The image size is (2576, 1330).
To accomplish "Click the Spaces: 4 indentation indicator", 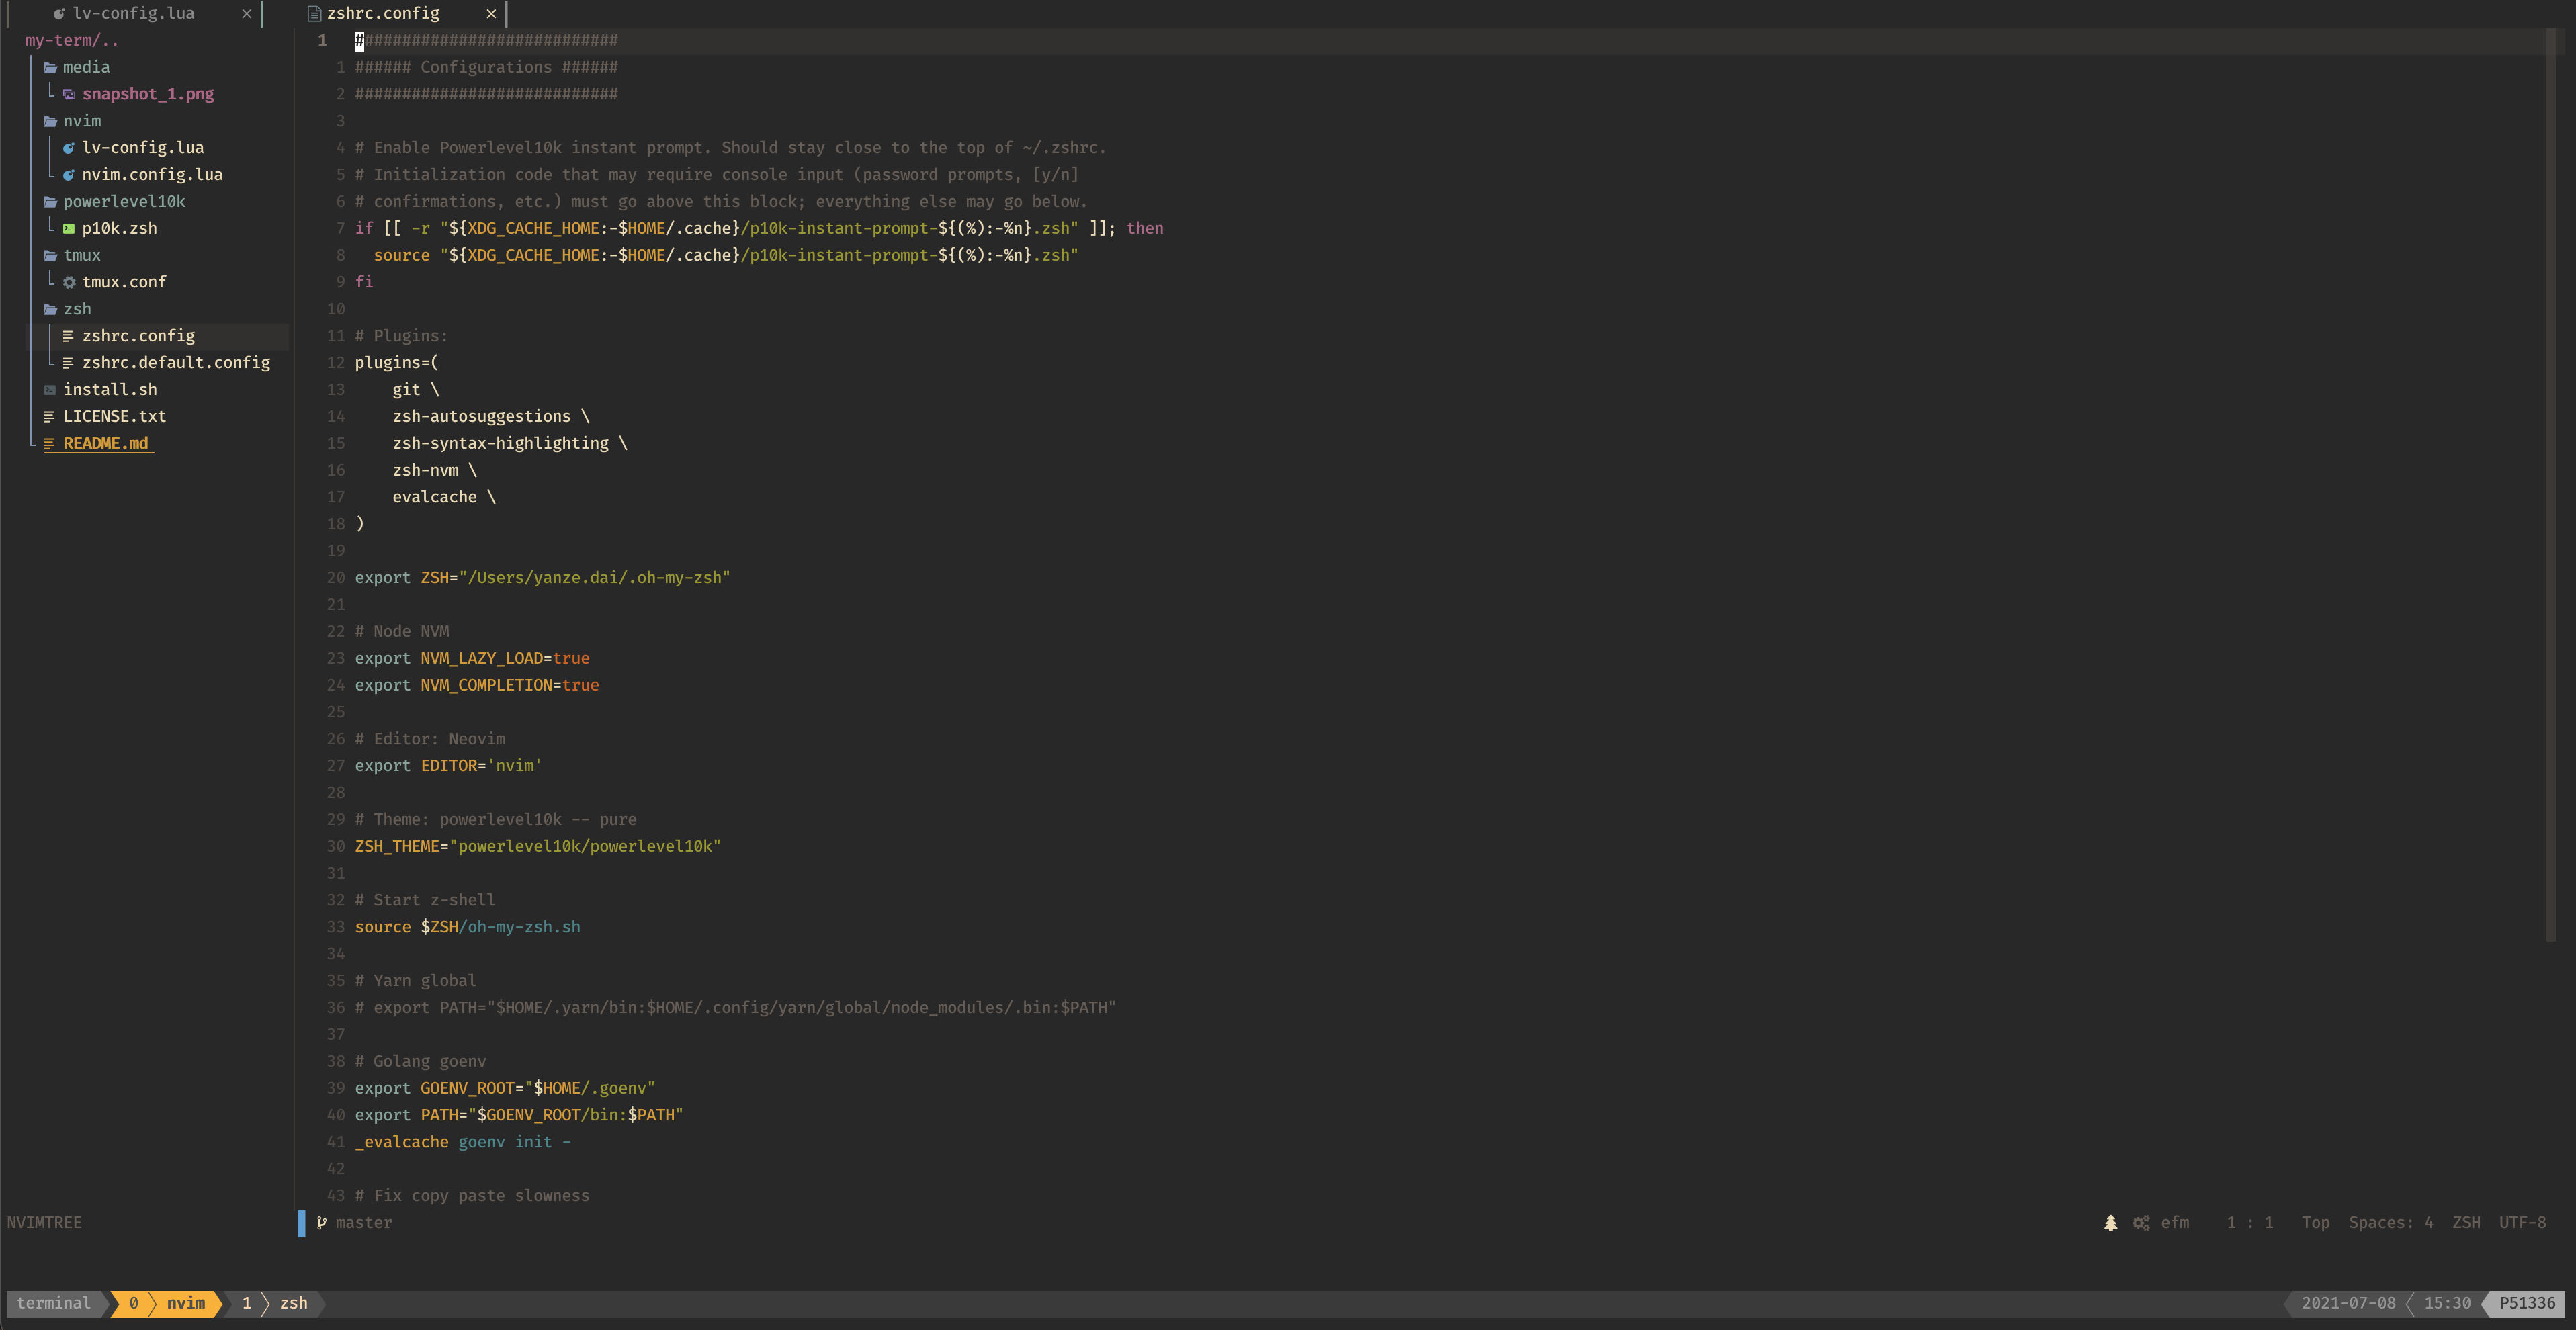I will click(2390, 1222).
